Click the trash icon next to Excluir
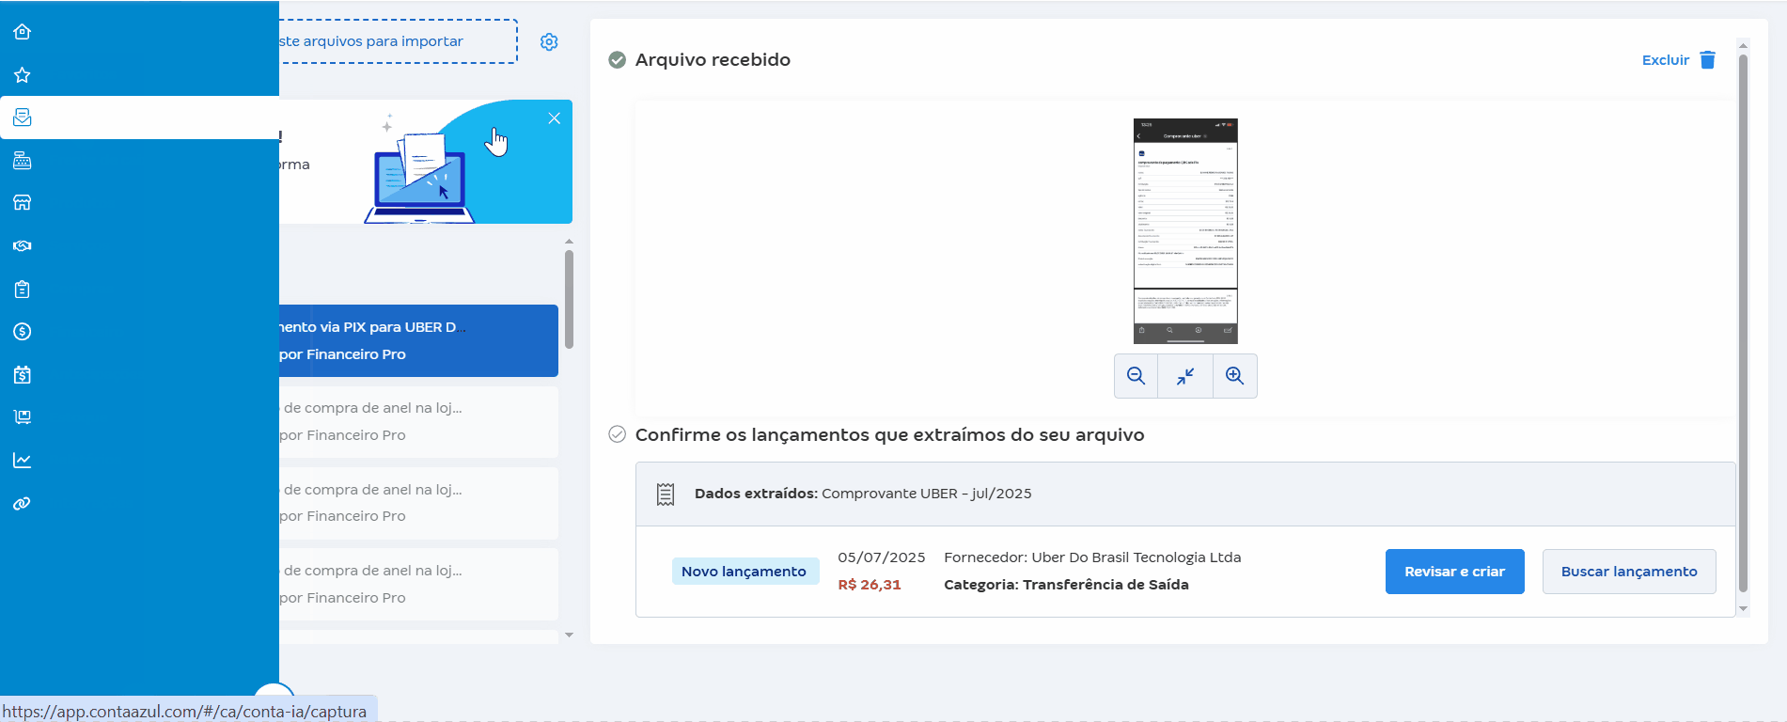The image size is (1787, 722). pyautogui.click(x=1708, y=60)
